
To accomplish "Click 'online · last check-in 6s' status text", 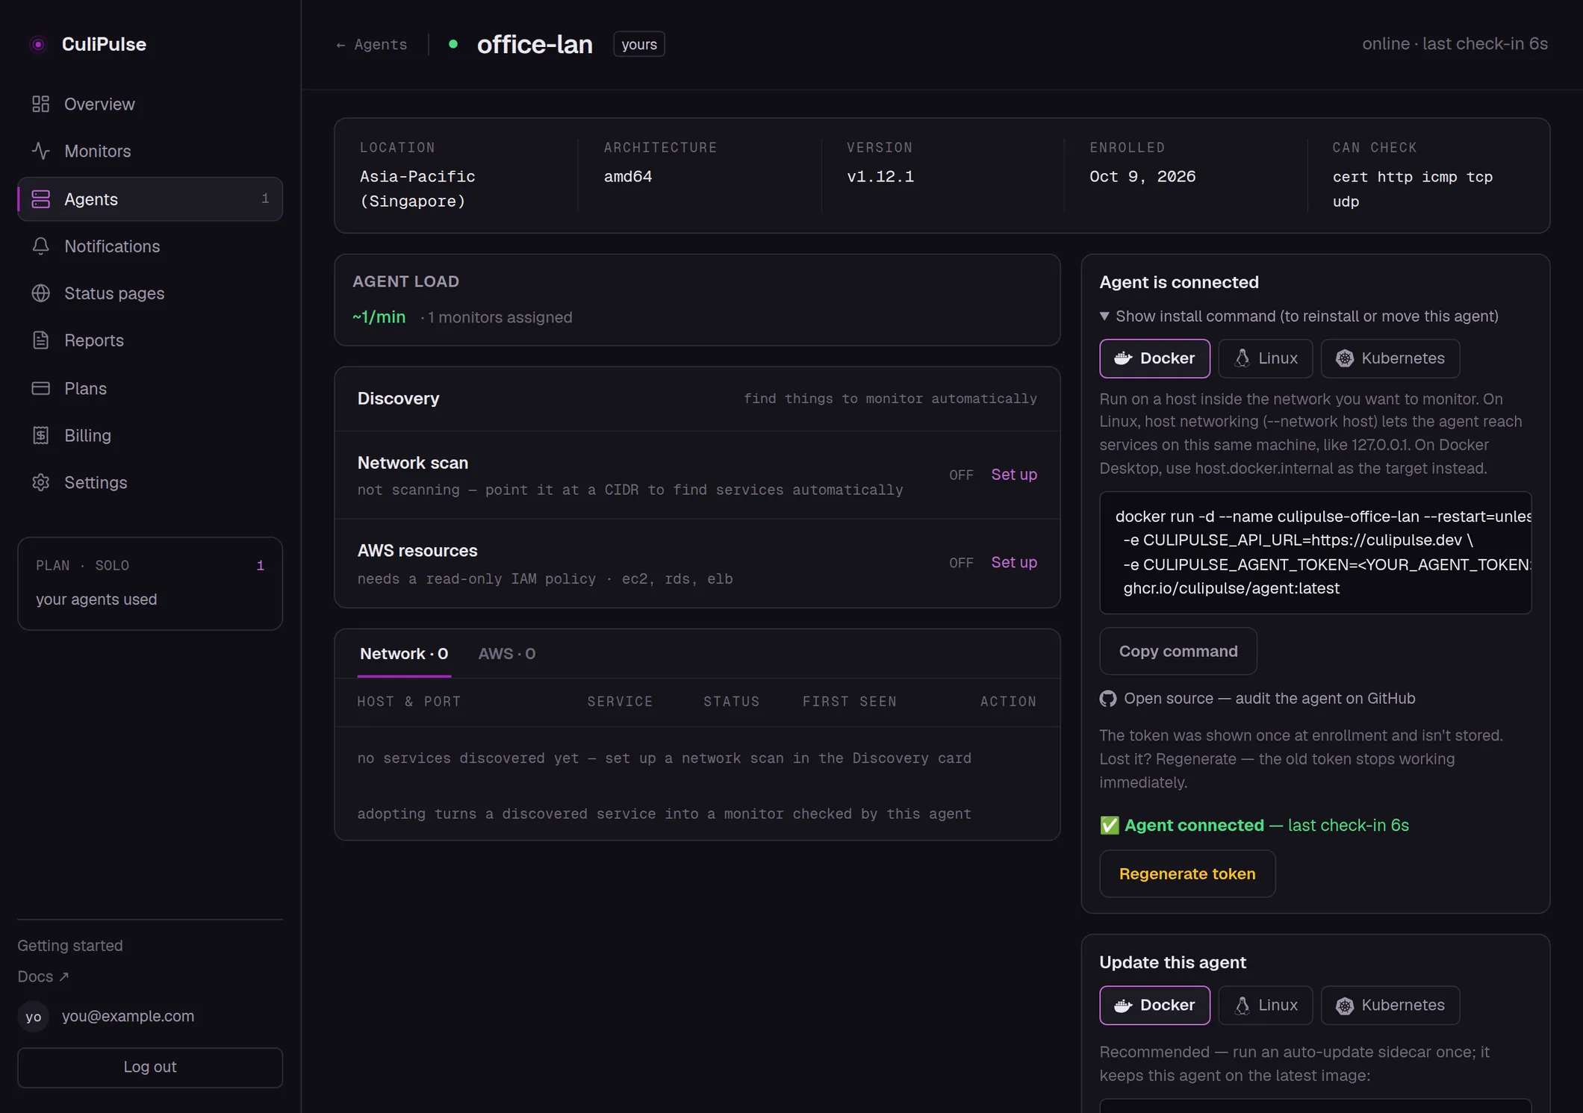I will pos(1455,44).
